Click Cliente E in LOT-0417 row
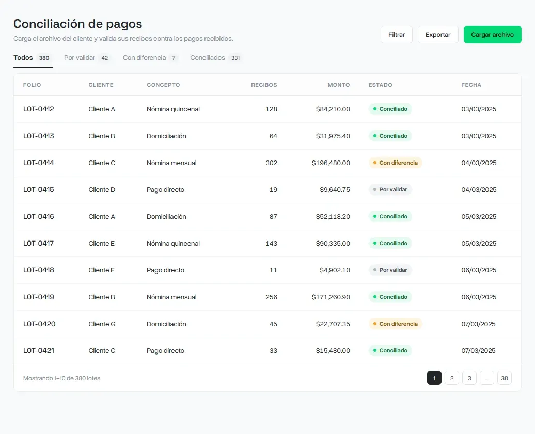 tap(101, 244)
